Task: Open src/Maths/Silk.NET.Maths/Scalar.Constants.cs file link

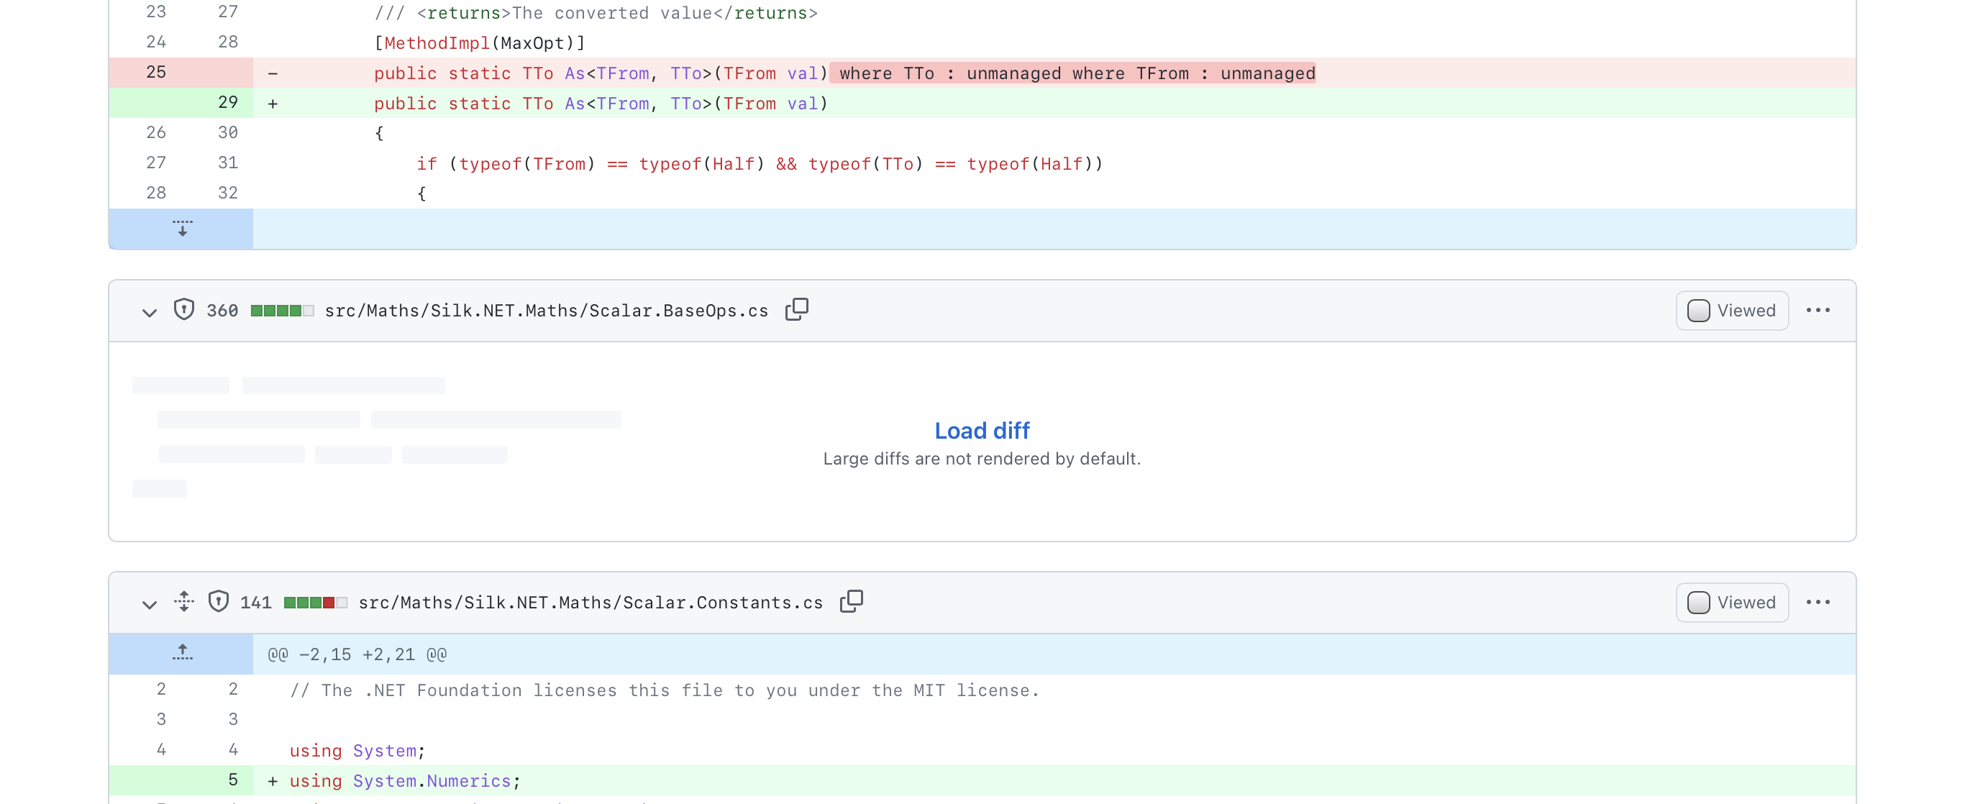Action: tap(590, 603)
